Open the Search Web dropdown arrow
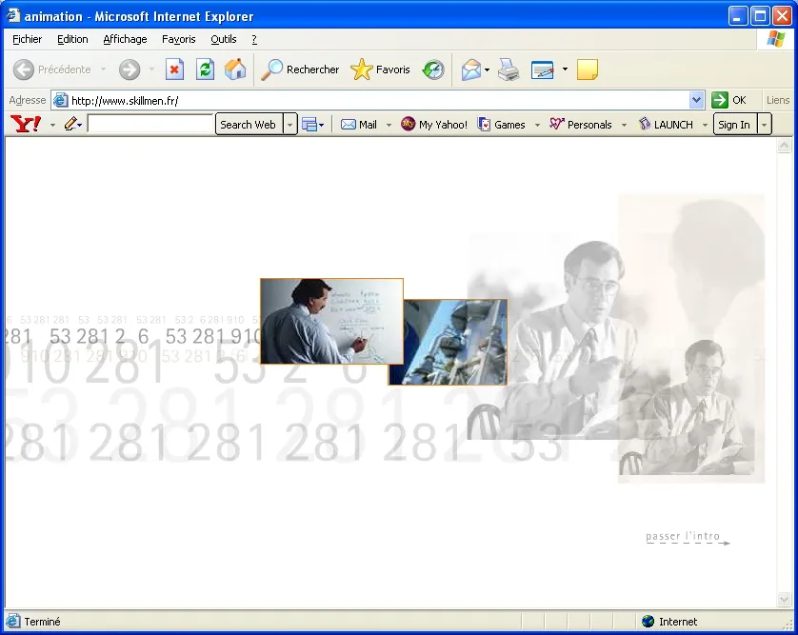Viewport: 798px width, 635px height. [x=290, y=125]
